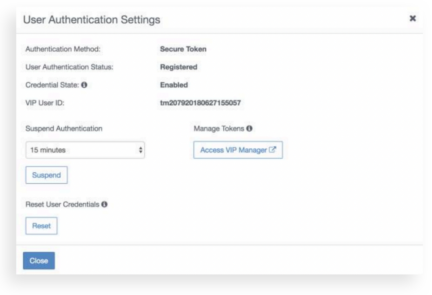Click the Manage Tokens label text

pos(219,128)
